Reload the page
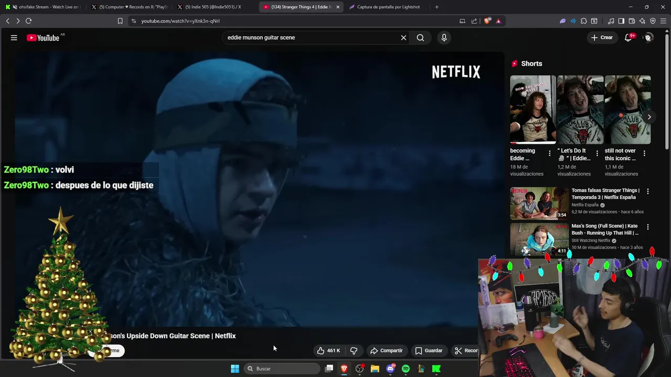The image size is (671, 377). (x=28, y=21)
